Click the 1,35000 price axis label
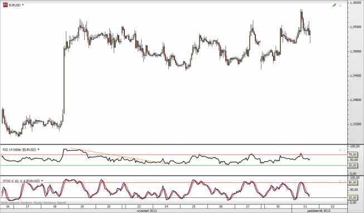The height and width of the screenshot is (213, 364). [355, 51]
